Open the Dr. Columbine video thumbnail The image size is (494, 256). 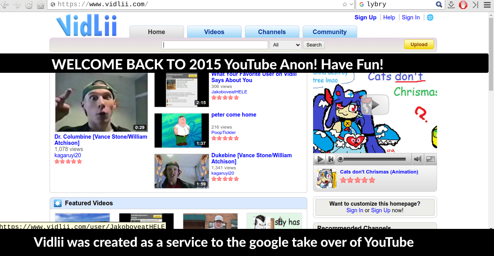(x=101, y=102)
